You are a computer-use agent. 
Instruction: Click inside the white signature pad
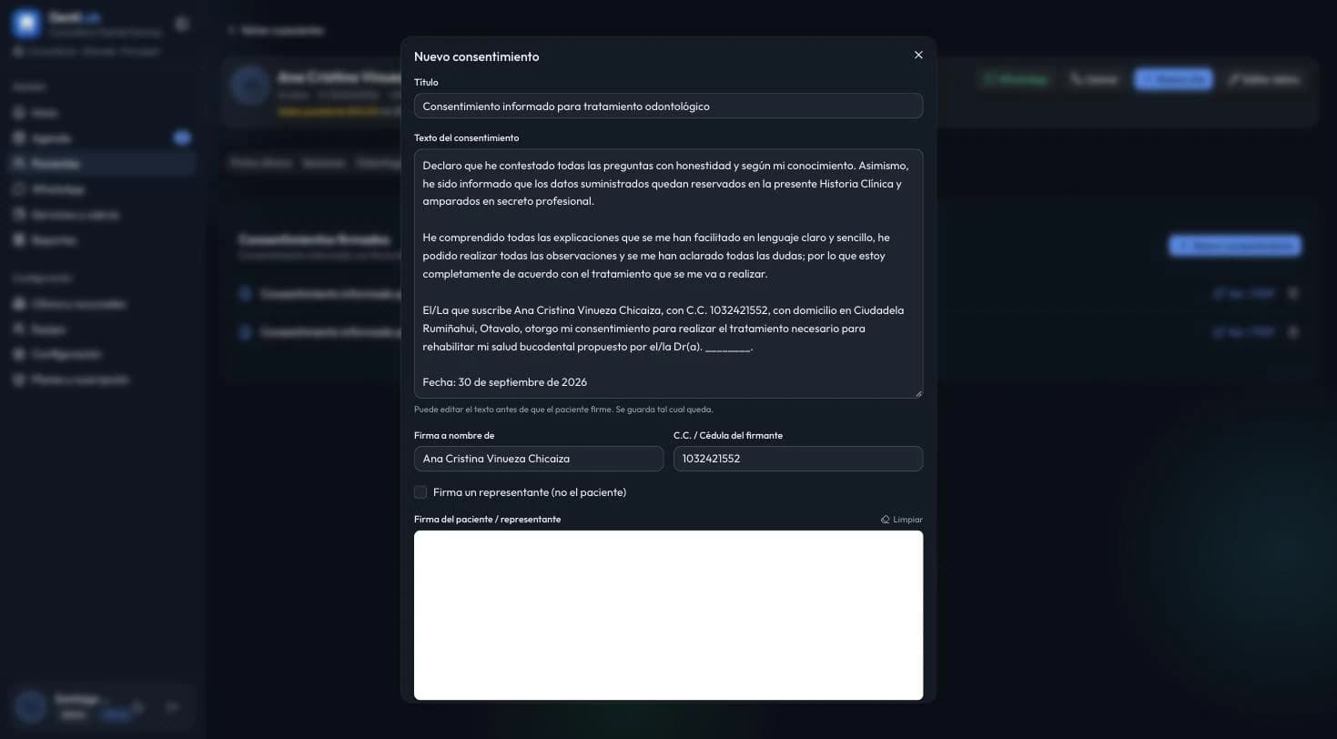[668, 615]
